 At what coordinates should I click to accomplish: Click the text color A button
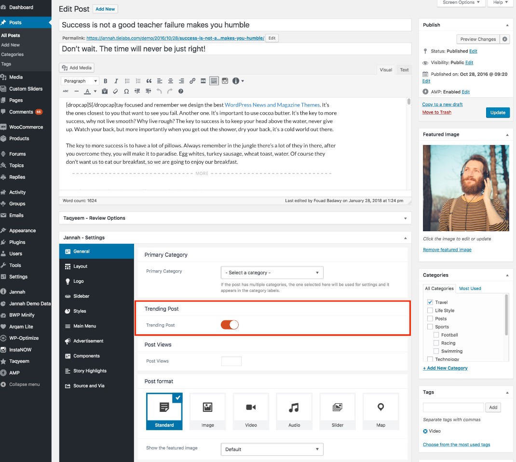pyautogui.click(x=87, y=91)
